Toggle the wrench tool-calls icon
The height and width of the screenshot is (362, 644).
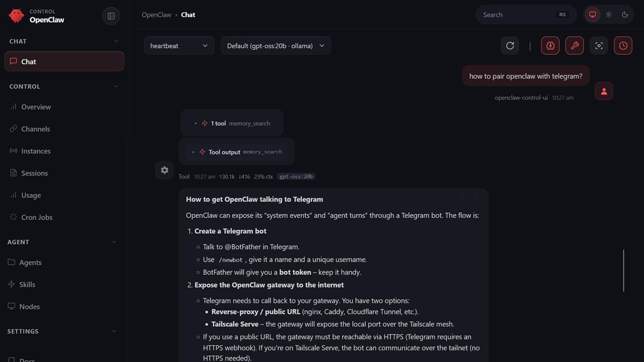coord(575,46)
